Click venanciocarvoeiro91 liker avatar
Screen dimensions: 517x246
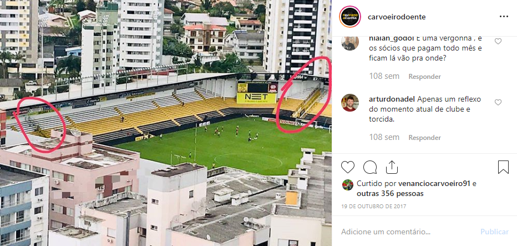[347, 184]
